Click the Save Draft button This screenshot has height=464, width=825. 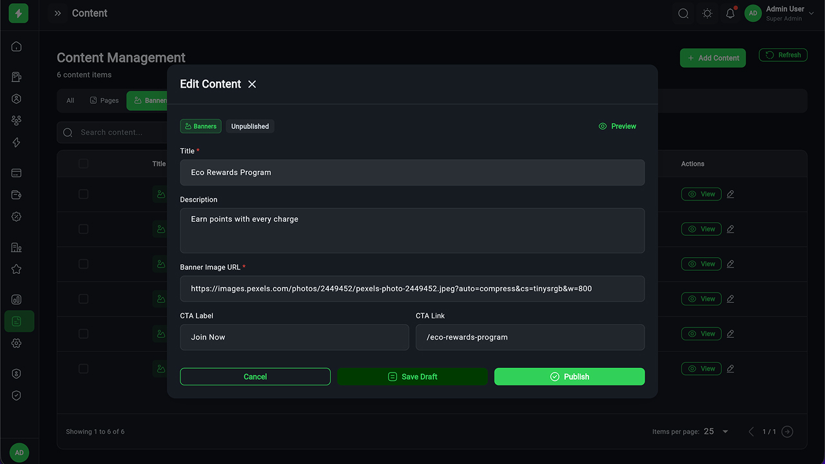412,376
